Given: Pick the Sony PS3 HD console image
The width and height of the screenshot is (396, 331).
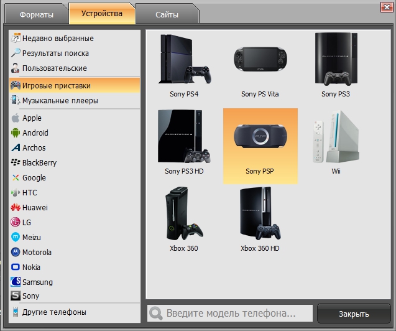Looking at the screenshot, I should point(184,136).
